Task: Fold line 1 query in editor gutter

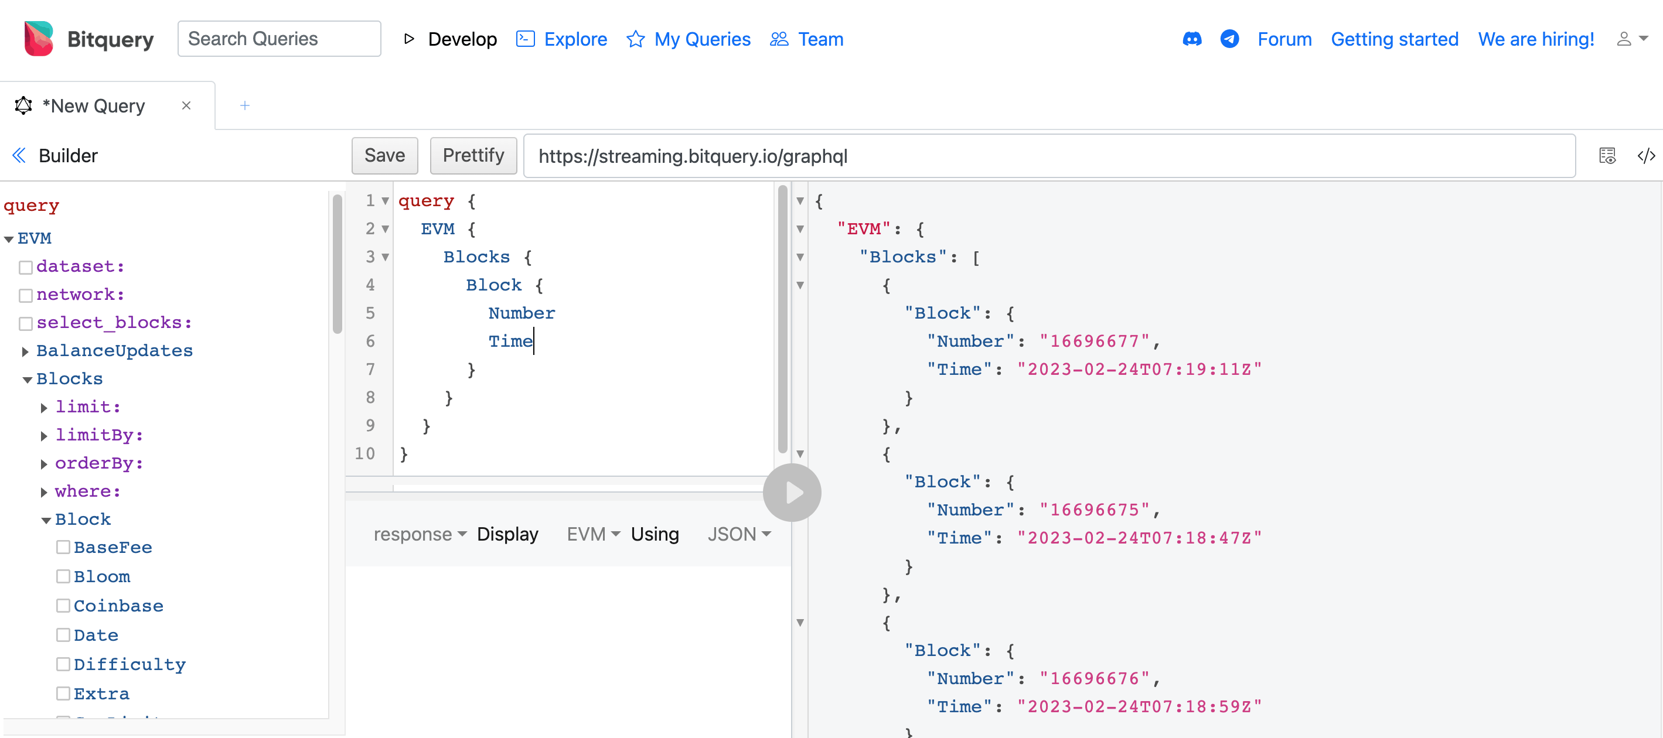Action: point(386,201)
